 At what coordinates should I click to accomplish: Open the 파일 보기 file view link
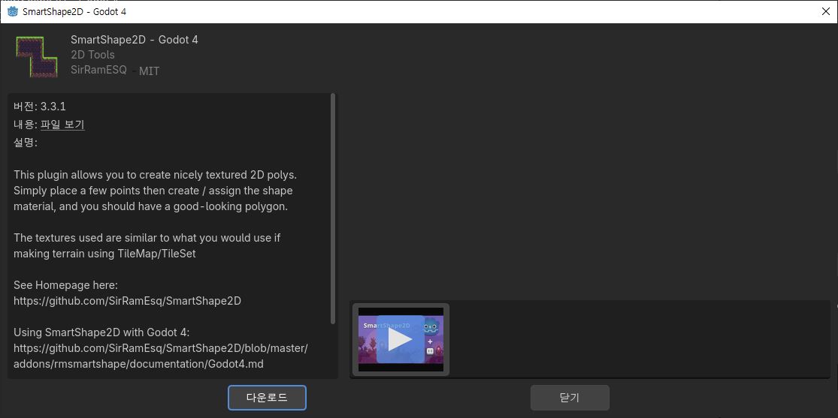click(x=62, y=125)
